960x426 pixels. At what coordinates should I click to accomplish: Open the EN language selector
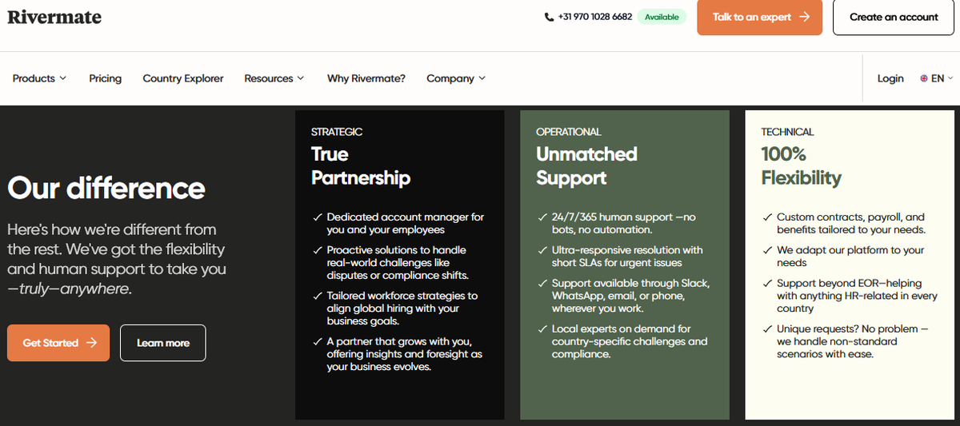coord(937,78)
